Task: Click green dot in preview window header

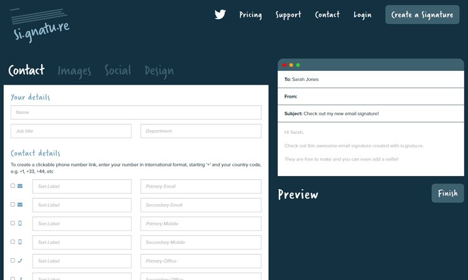Action: [x=298, y=65]
